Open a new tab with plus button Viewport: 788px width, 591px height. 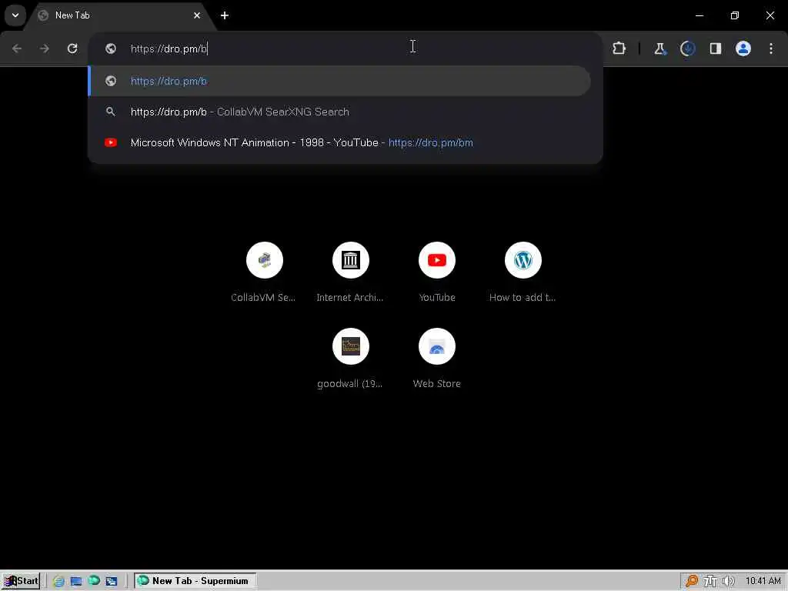click(x=225, y=15)
